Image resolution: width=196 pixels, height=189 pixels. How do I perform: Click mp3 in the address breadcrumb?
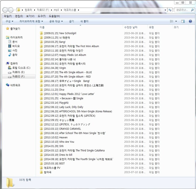(56, 10)
